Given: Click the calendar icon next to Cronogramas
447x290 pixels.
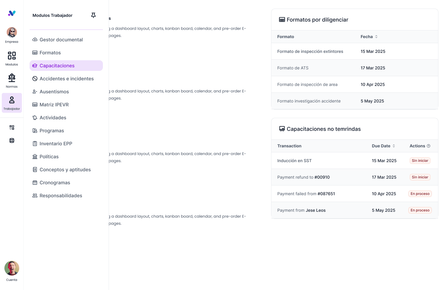Looking at the screenshot, I should (35, 183).
